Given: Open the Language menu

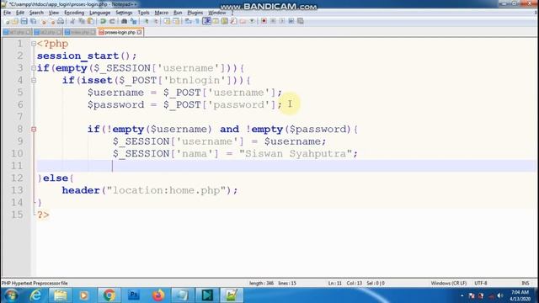Looking at the screenshot, I should tap(99, 13).
